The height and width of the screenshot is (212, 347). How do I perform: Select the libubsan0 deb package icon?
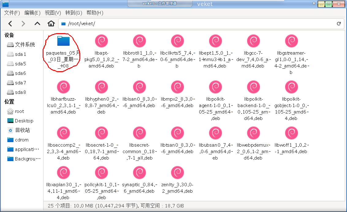[215, 133]
